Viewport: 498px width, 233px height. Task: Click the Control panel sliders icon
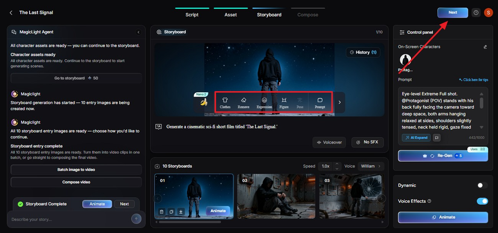tap(402, 33)
